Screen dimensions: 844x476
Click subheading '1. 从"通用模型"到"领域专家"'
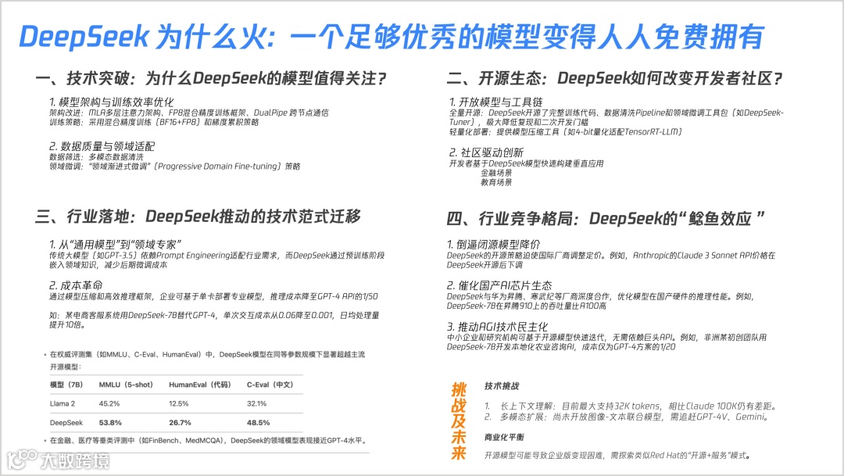115,245
